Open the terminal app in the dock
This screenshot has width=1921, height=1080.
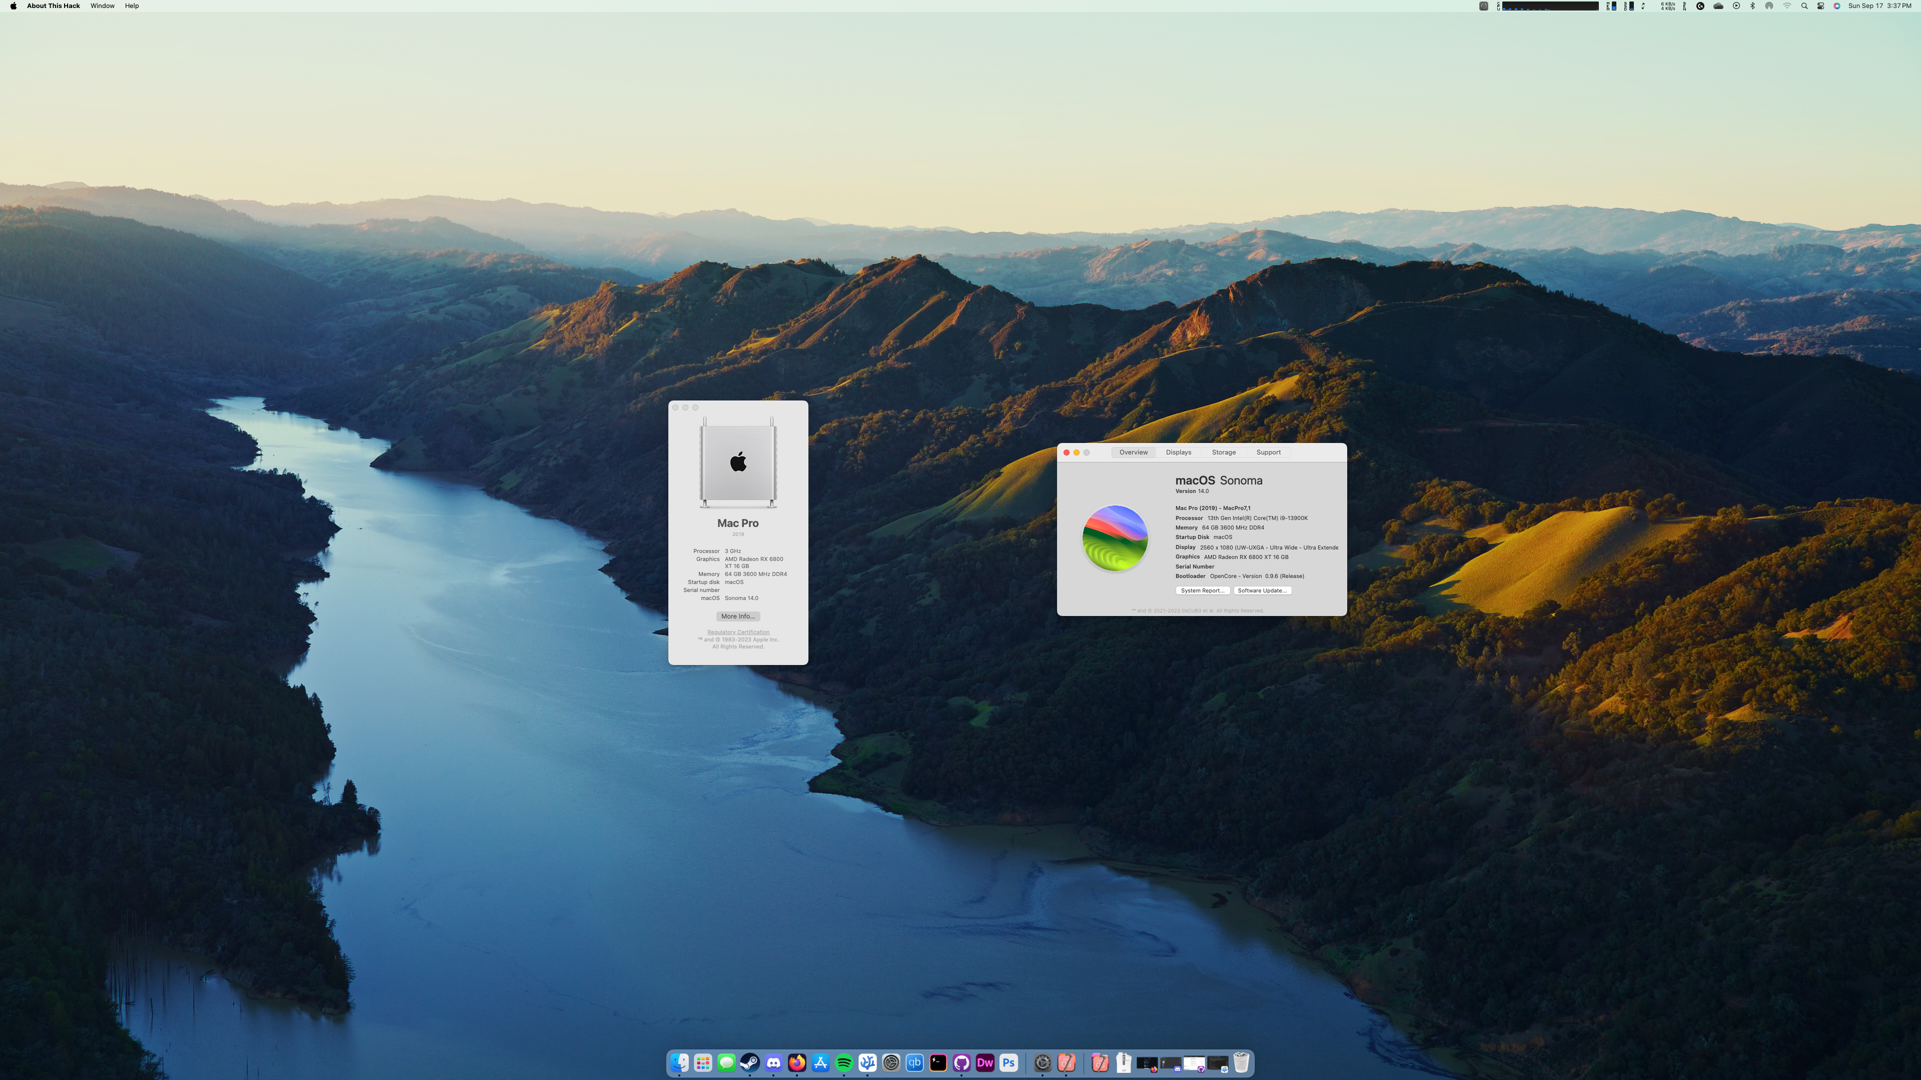(x=938, y=1063)
